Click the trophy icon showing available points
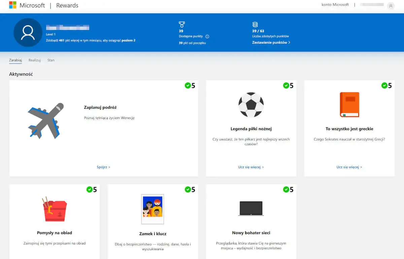404x259 pixels. click(x=182, y=25)
